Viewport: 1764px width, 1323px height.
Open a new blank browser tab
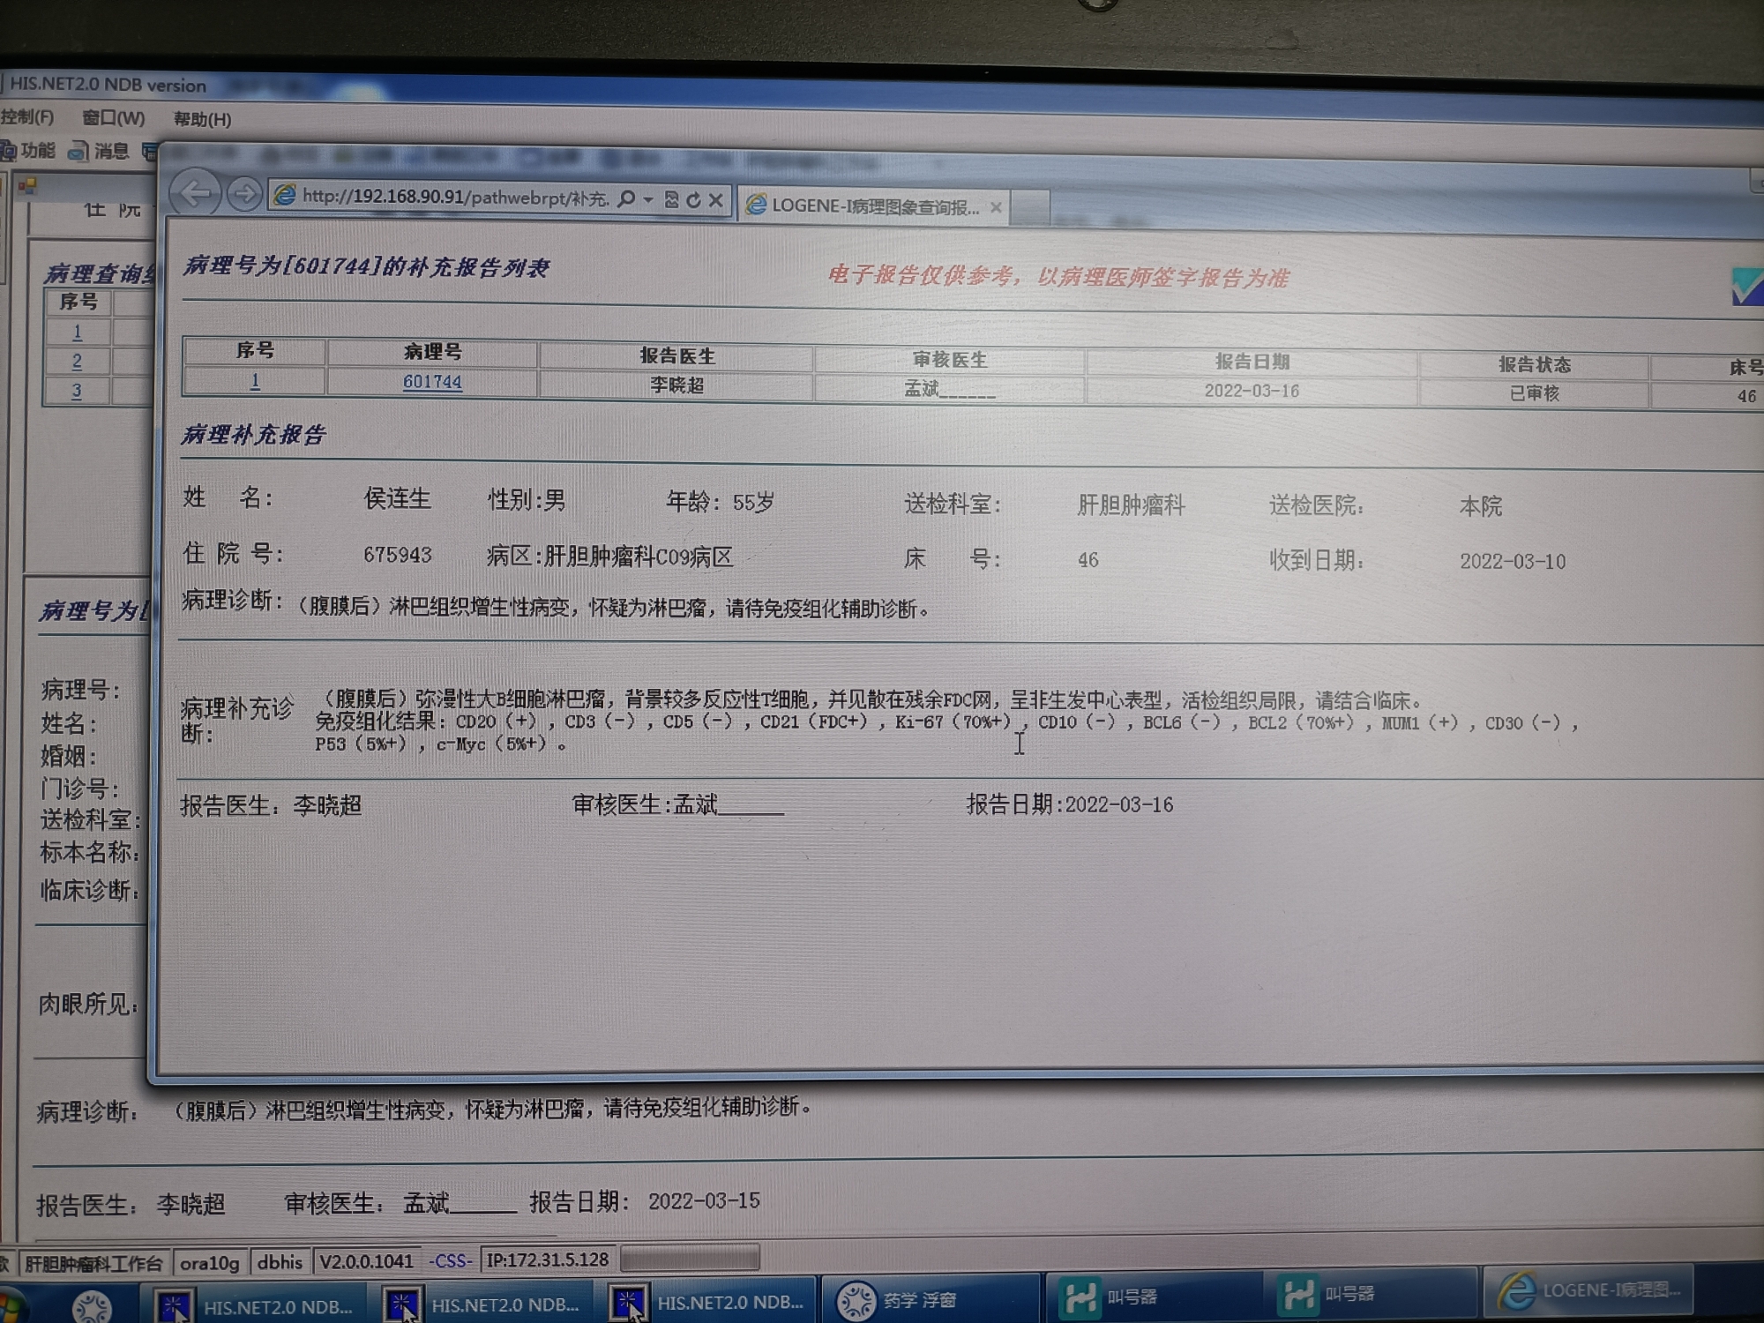1030,208
